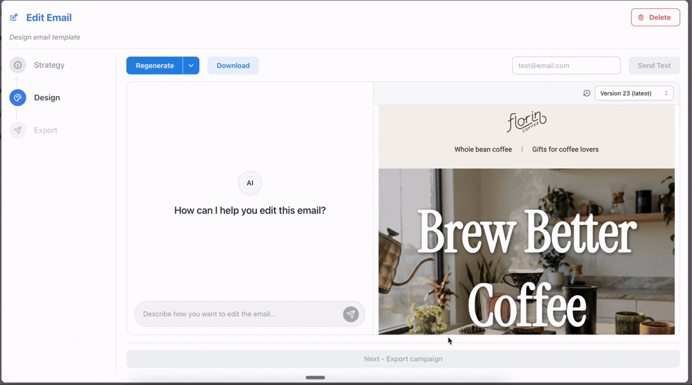Open the Whole bean coffee link in the preview

[483, 150]
